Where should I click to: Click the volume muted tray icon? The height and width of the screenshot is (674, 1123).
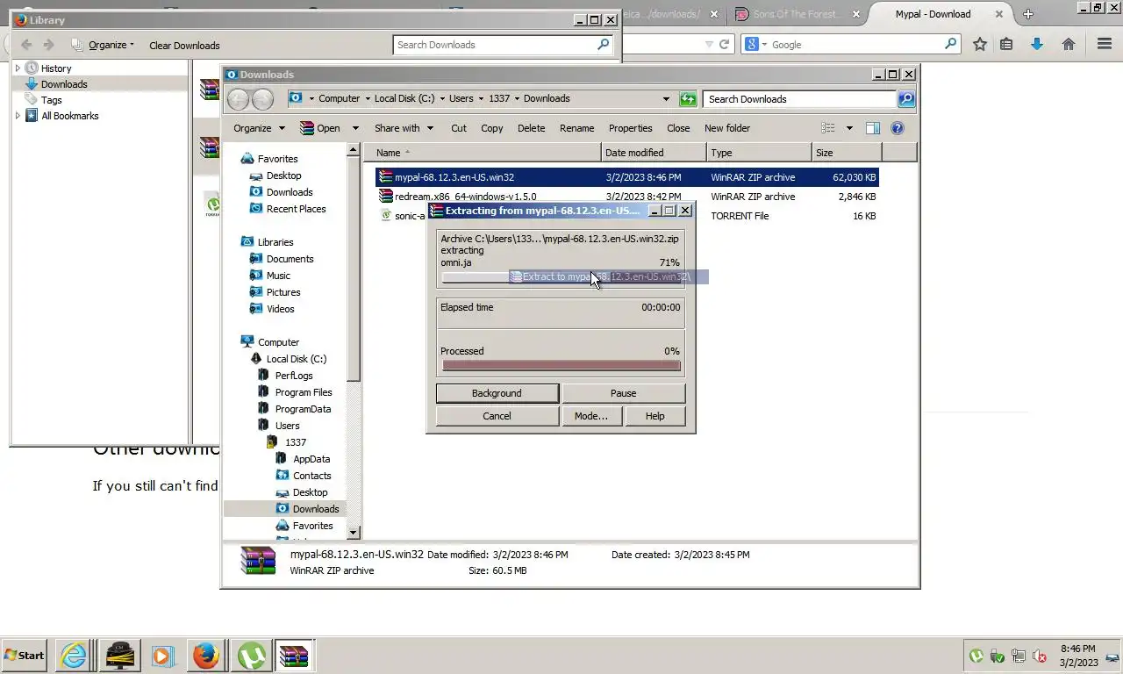[x=1040, y=656]
